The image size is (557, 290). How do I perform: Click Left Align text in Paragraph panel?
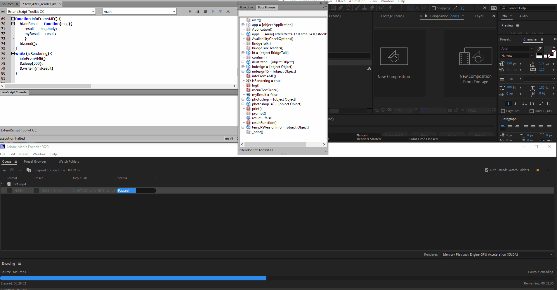503,127
